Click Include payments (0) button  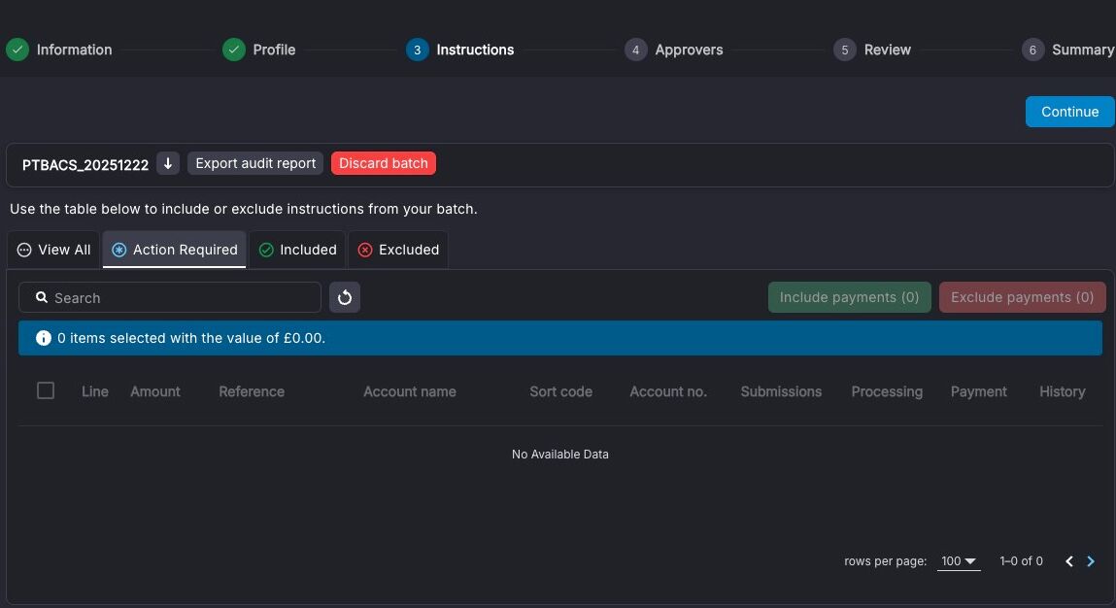point(849,297)
